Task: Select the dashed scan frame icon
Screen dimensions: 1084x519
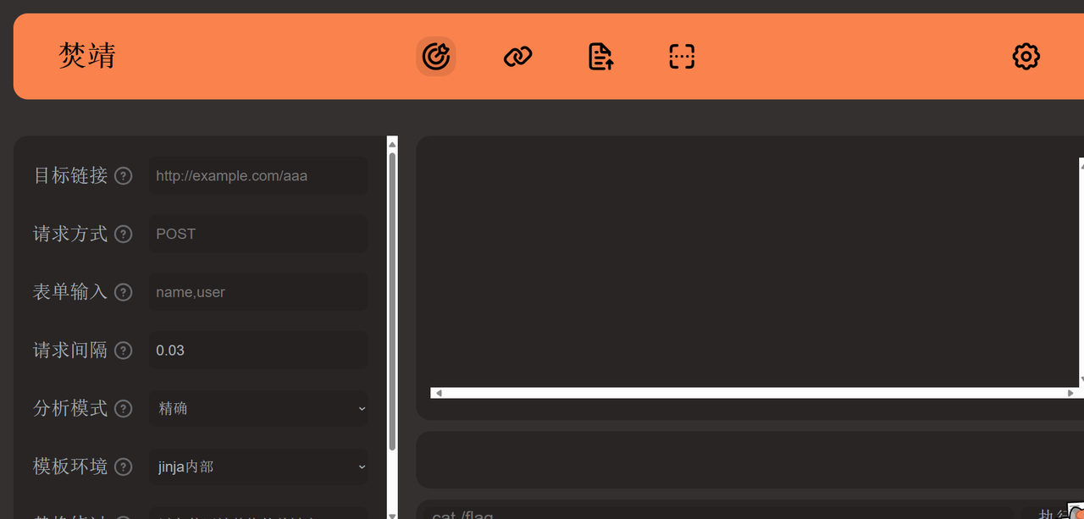Action: [682, 57]
